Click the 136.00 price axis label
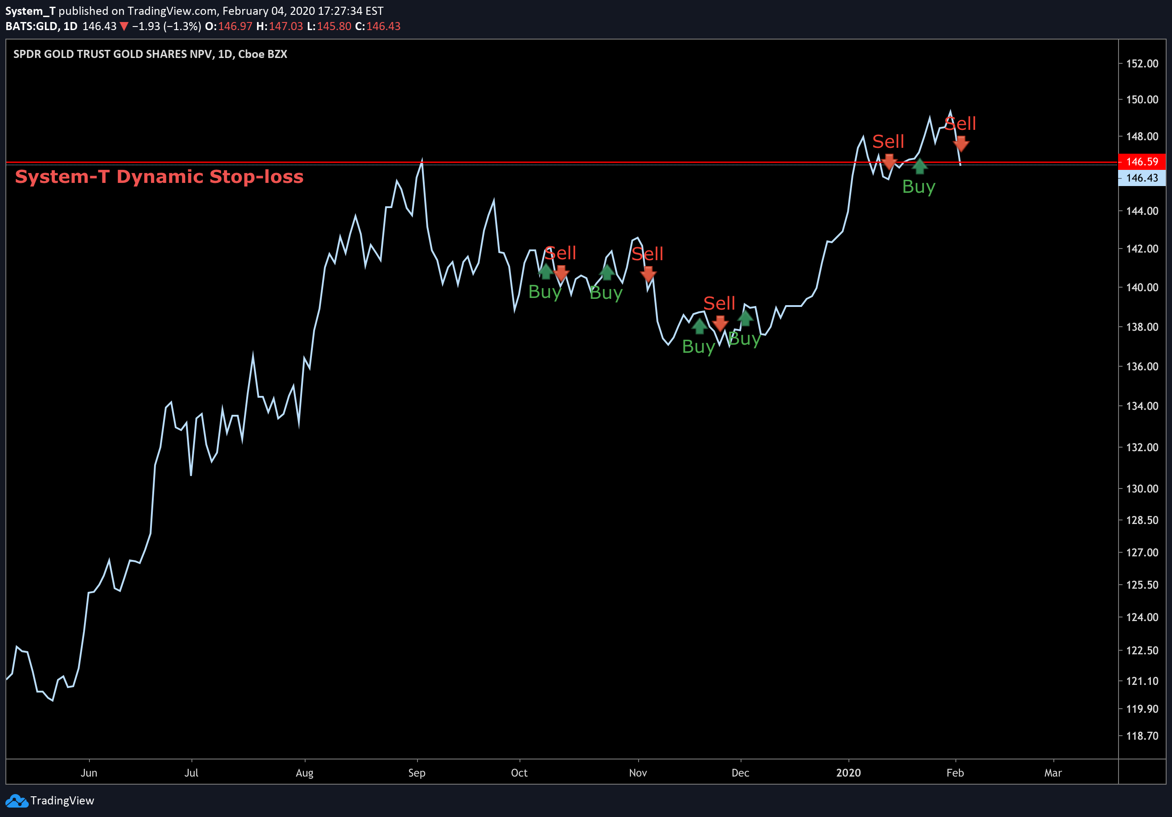 pyautogui.click(x=1142, y=366)
